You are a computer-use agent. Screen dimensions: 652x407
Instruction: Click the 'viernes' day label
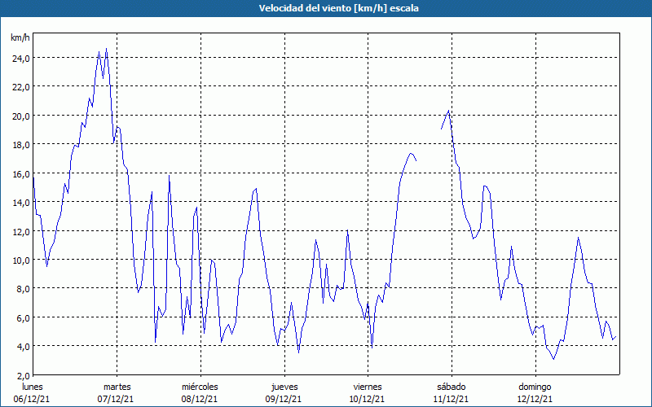click(368, 387)
